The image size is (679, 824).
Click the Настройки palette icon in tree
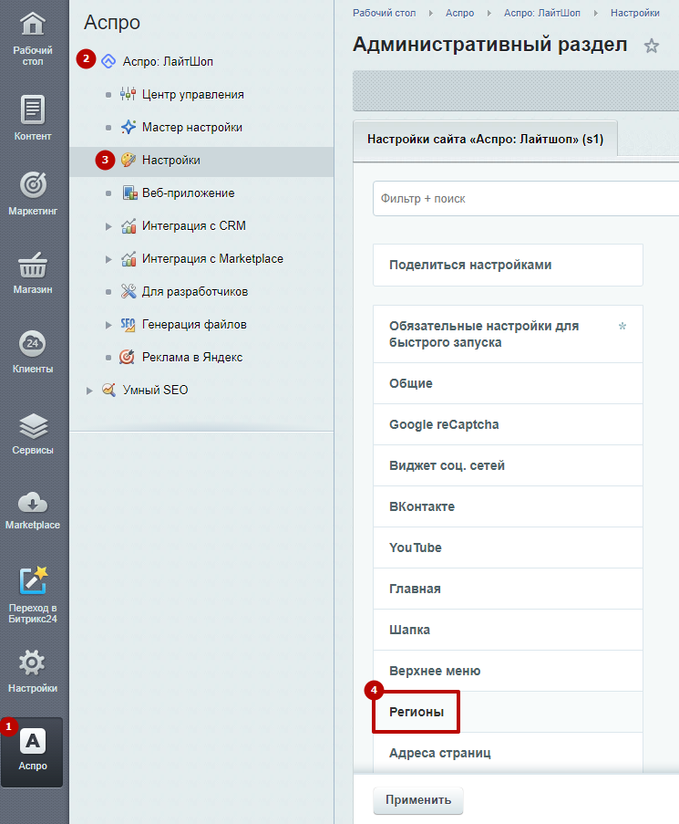pos(128,160)
